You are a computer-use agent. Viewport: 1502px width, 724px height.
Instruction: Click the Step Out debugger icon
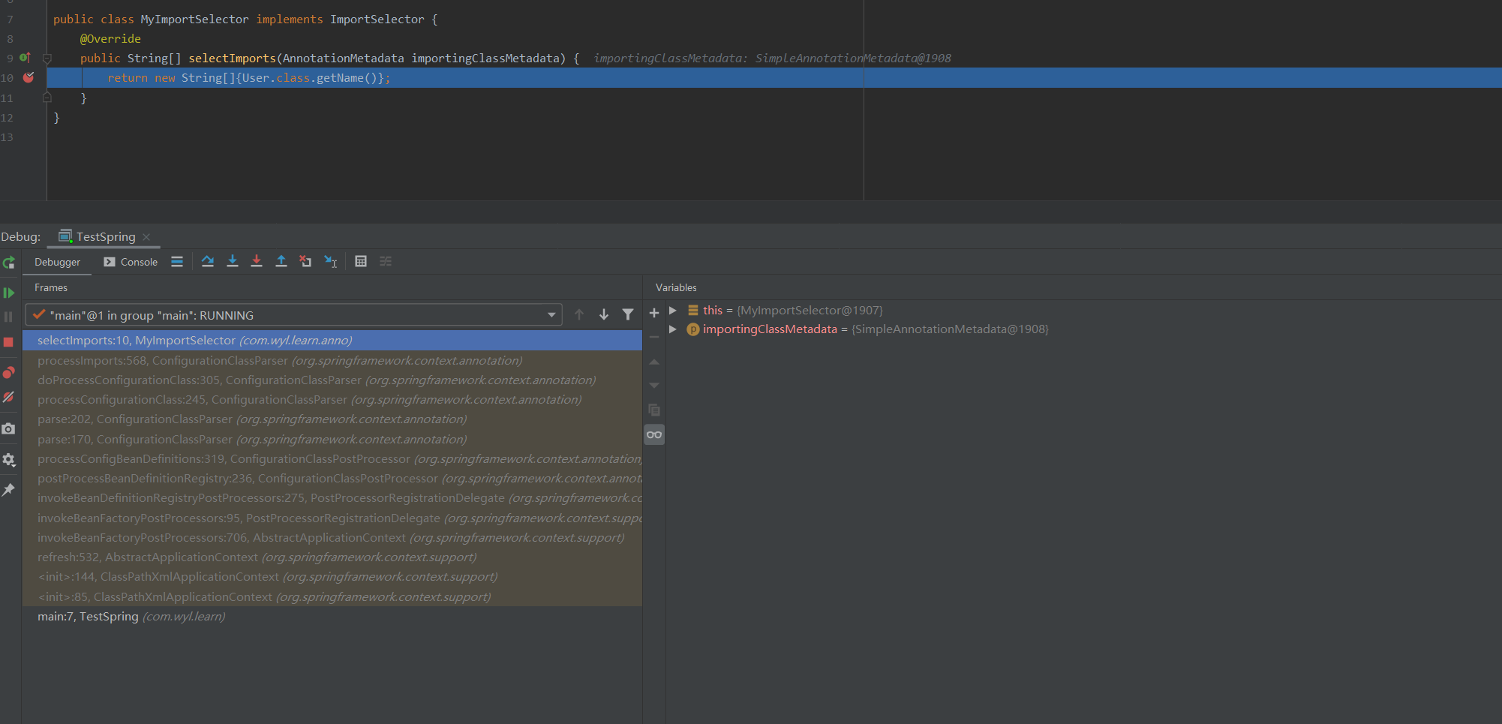coord(281,261)
